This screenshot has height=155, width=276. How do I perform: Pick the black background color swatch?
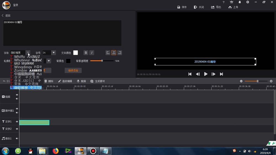[x=68, y=61]
